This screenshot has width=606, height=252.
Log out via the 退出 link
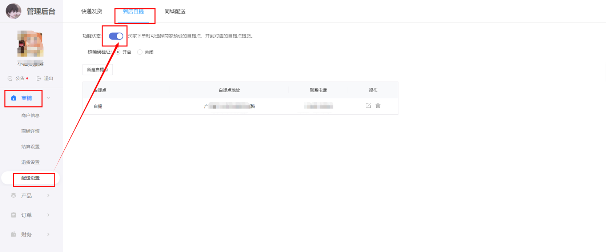pyautogui.click(x=48, y=78)
